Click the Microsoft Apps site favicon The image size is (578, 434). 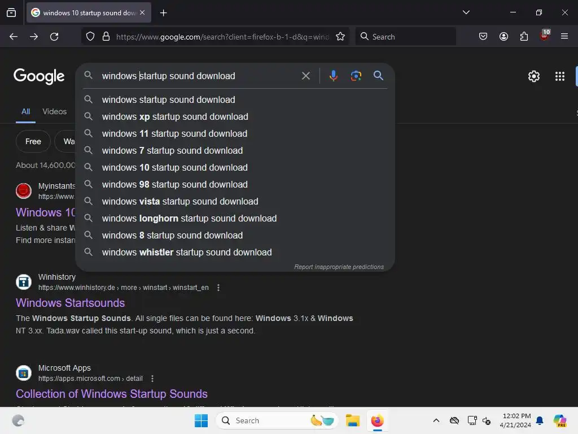click(24, 373)
